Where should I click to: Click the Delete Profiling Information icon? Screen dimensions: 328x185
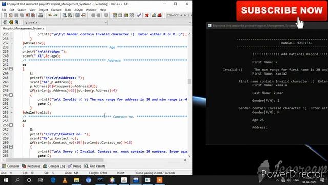(x=160, y=15)
